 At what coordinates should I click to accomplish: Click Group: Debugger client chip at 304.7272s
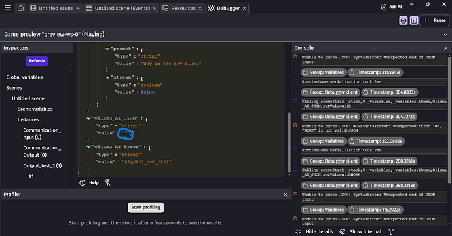tap(330, 117)
